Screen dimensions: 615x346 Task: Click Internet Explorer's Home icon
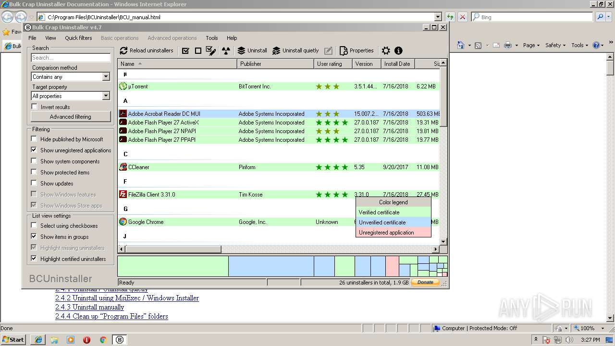461,45
